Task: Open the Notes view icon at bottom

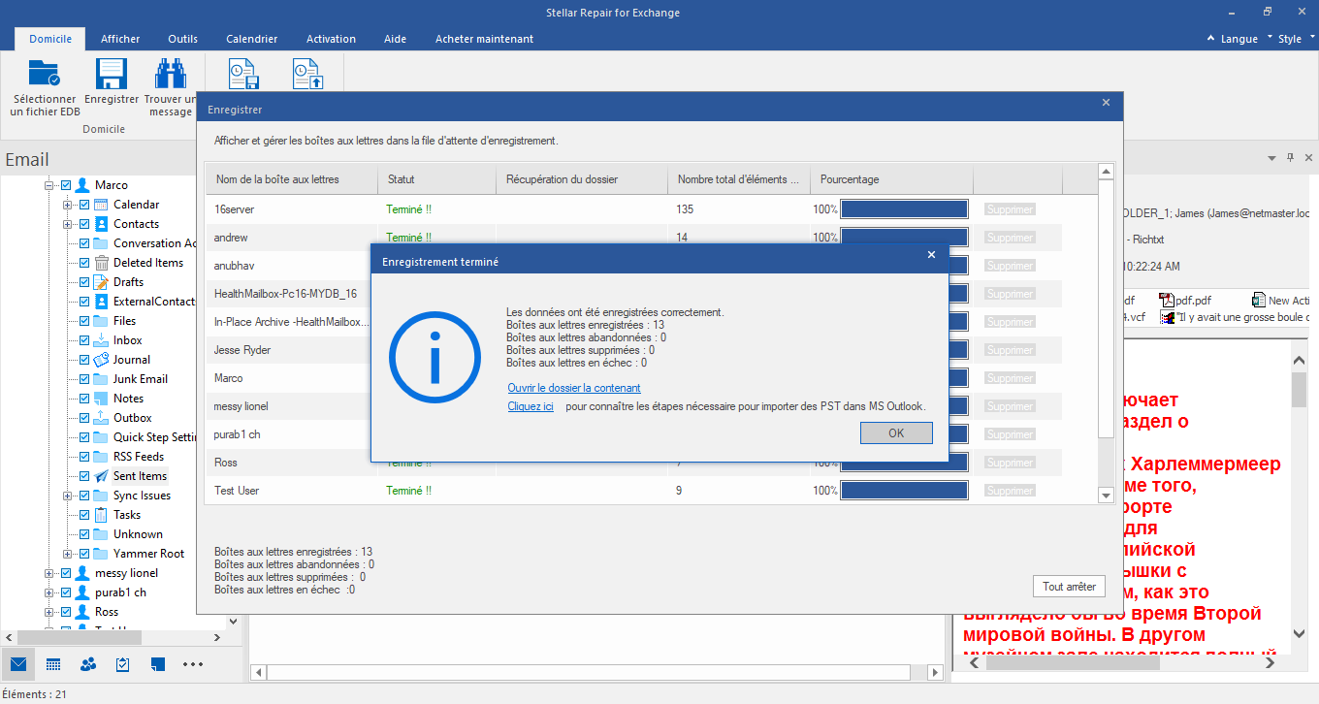Action: click(x=158, y=664)
